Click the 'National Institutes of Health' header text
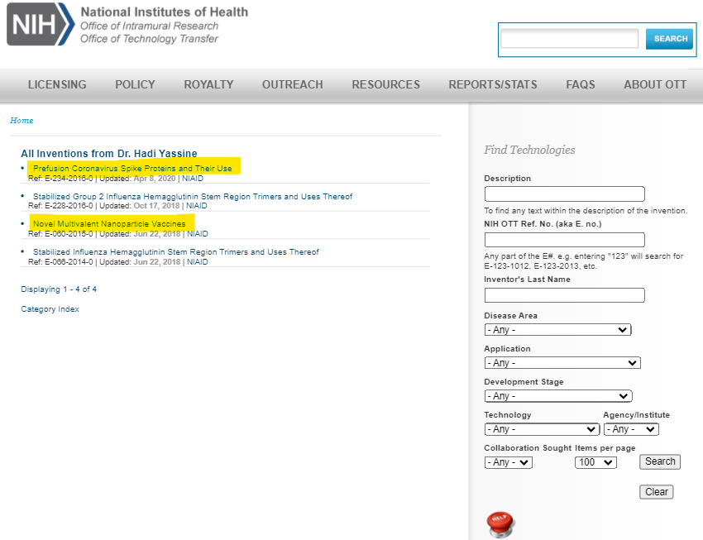 pos(164,12)
